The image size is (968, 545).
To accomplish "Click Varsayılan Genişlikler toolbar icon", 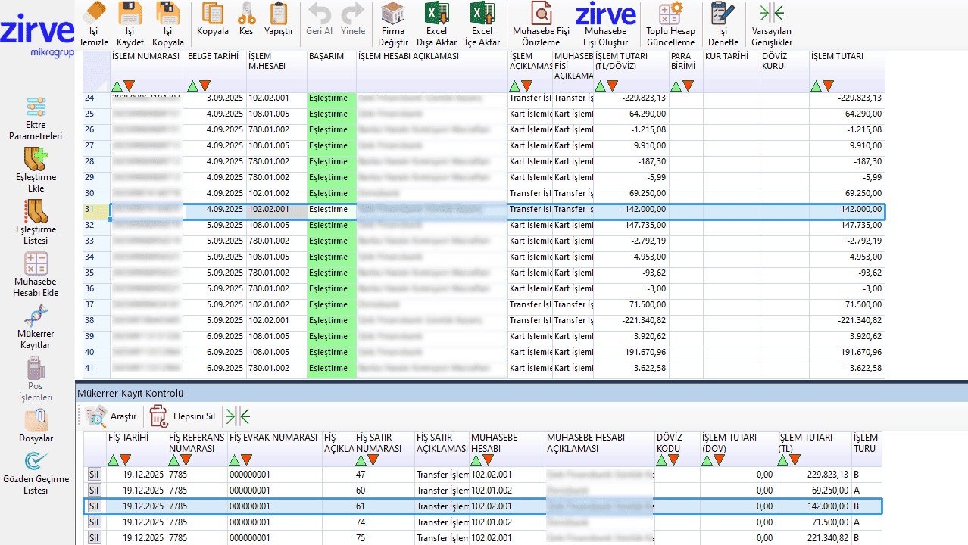I will pos(771,14).
